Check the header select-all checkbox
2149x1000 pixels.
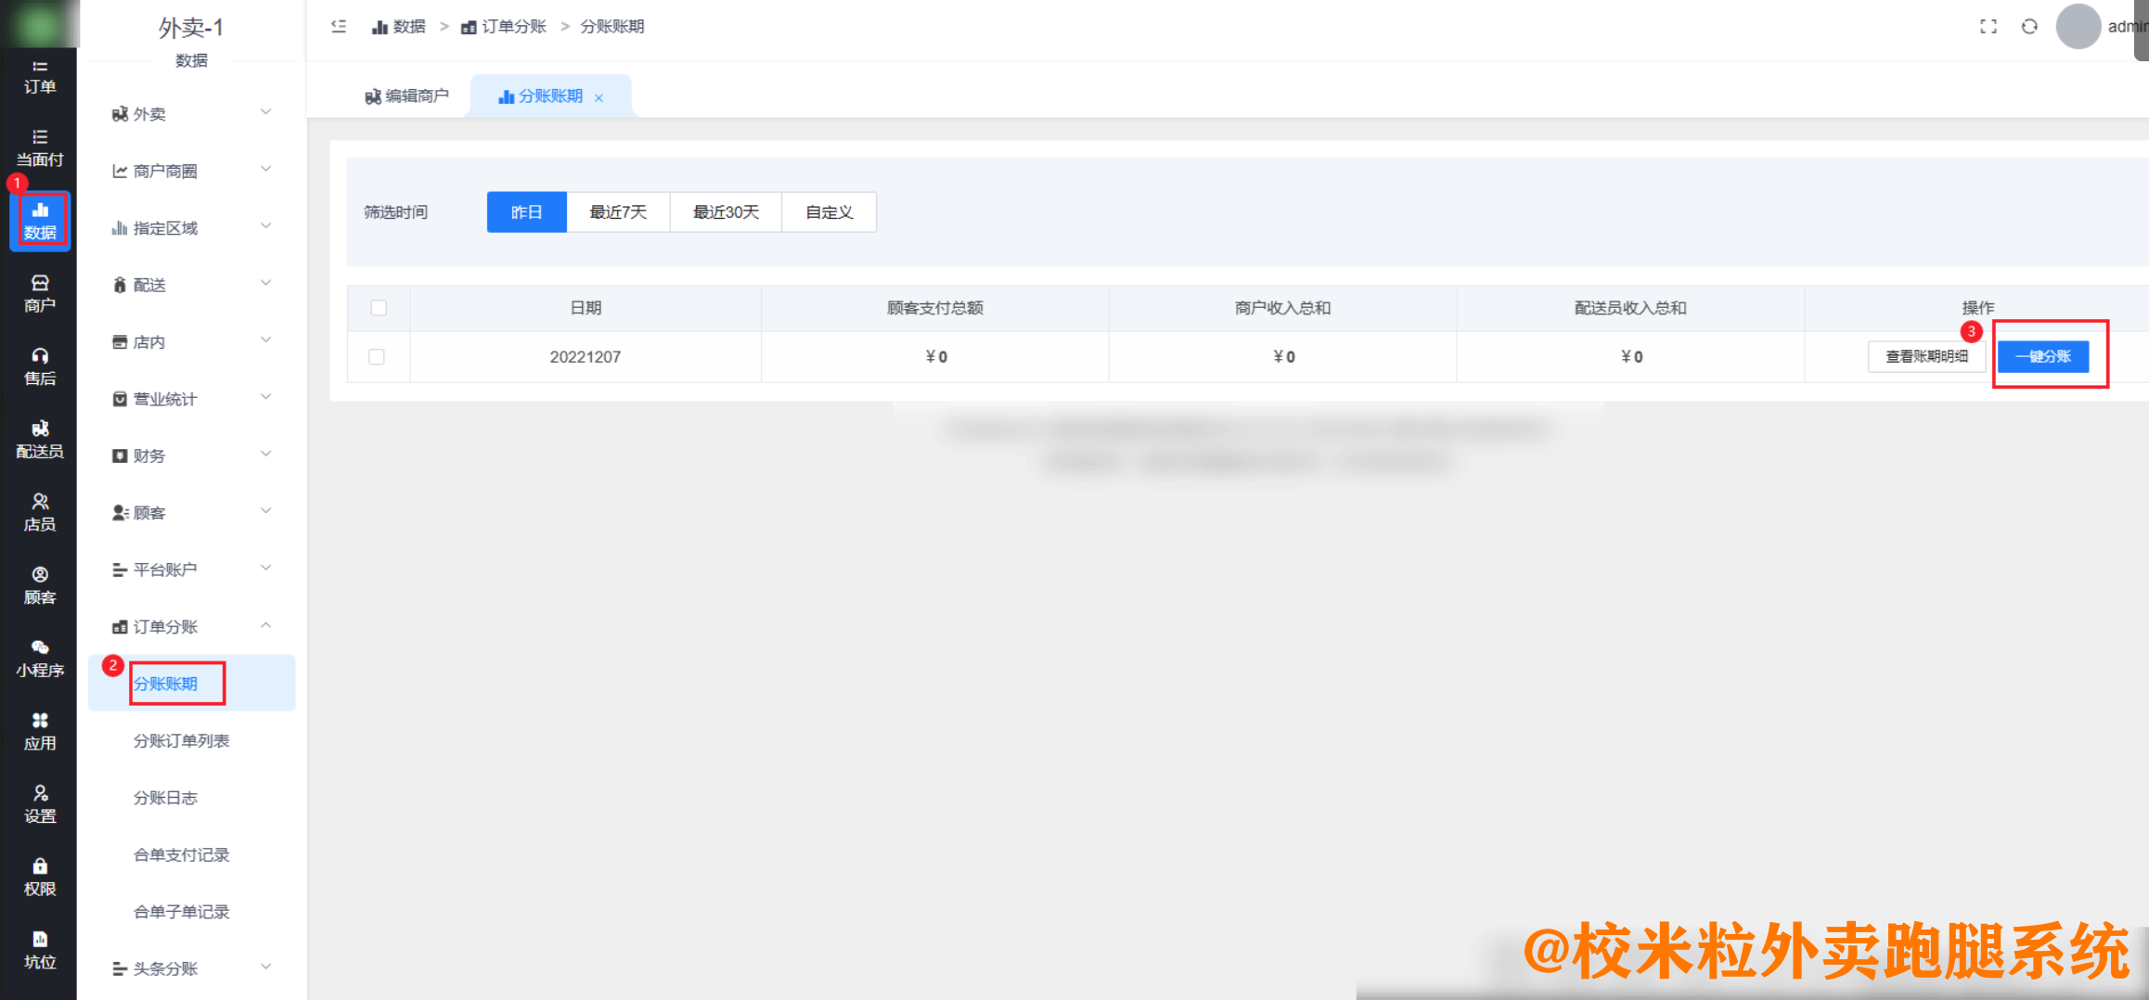tap(378, 307)
